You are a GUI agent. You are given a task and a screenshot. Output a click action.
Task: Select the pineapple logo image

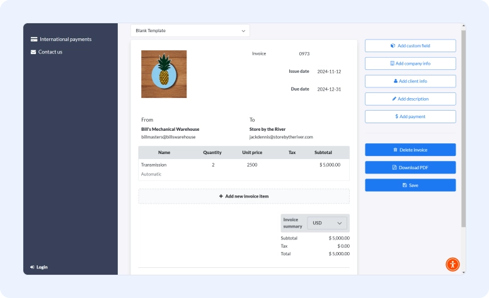click(x=164, y=74)
